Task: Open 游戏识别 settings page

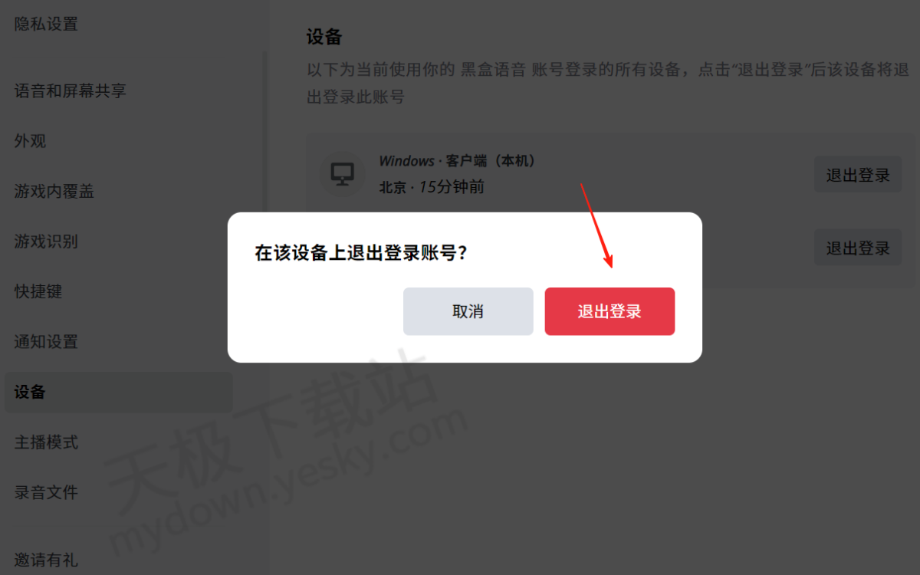Action: [x=46, y=242]
